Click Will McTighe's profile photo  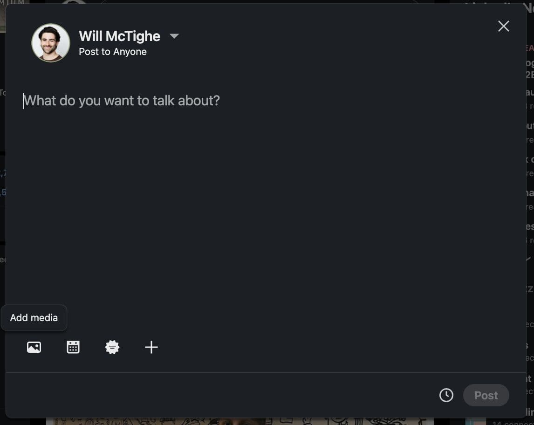click(x=51, y=43)
